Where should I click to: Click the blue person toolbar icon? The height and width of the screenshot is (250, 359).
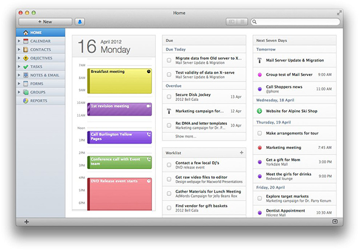click(x=80, y=22)
